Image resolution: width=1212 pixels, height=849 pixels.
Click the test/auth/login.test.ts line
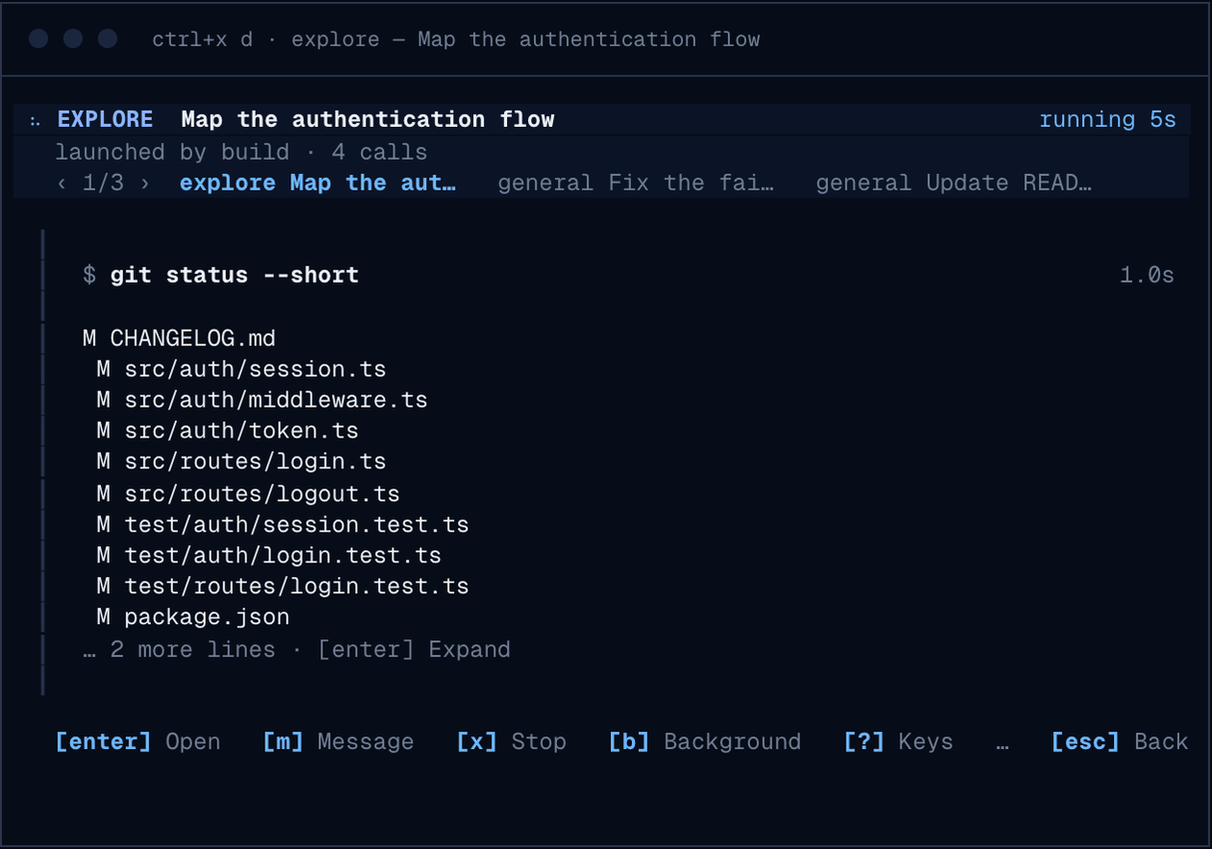268,556
